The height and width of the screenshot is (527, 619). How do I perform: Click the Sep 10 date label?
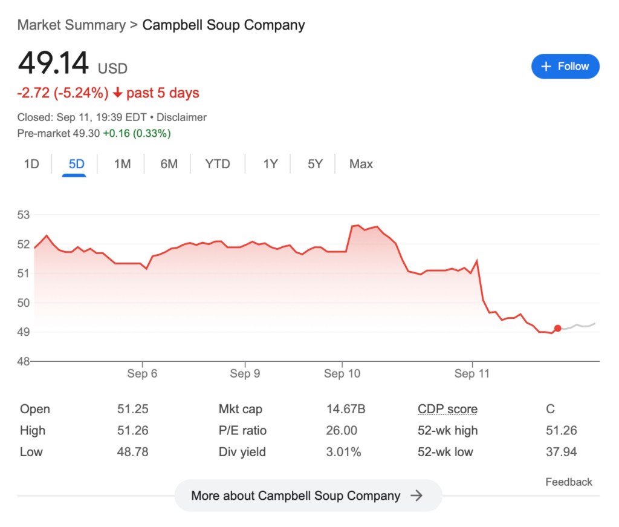click(x=342, y=374)
